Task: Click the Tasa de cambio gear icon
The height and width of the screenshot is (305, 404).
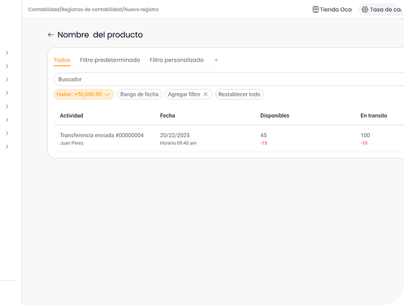Action: 365,10
